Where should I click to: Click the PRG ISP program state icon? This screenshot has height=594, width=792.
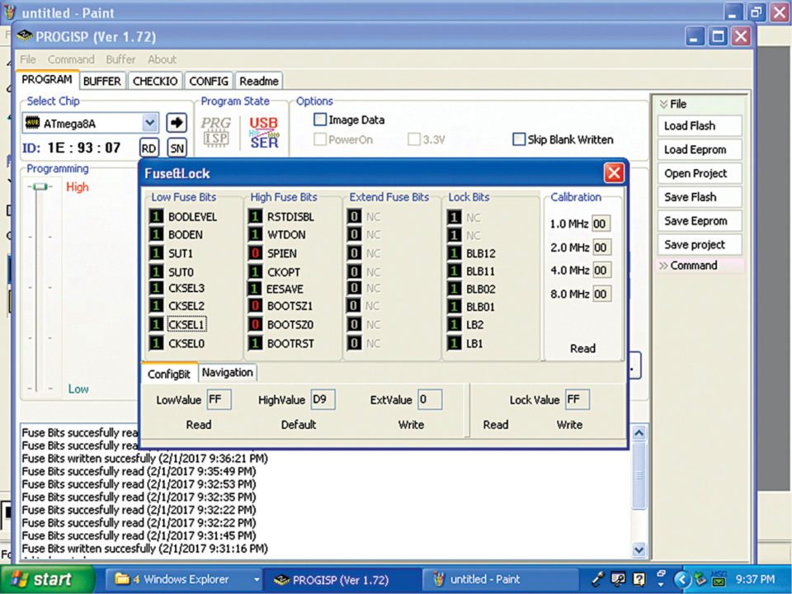[x=216, y=132]
